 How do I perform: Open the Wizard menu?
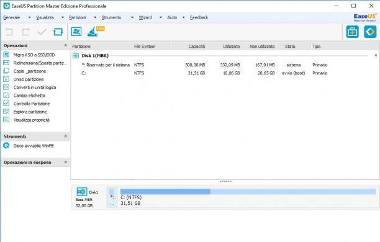(x=145, y=17)
